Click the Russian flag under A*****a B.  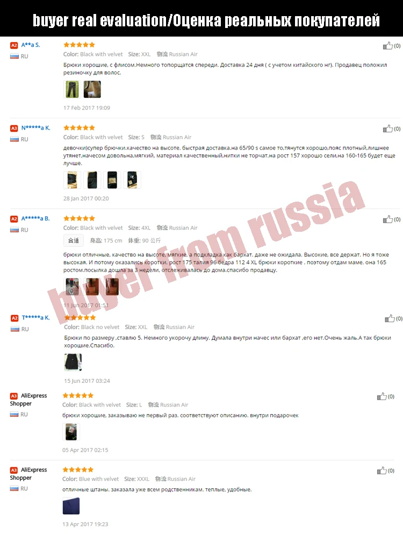[15, 230]
